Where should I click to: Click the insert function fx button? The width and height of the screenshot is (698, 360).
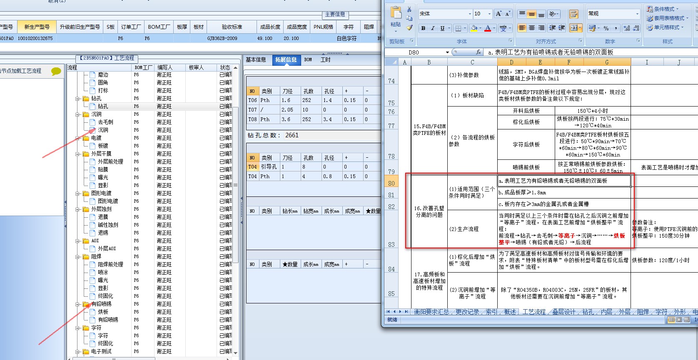[479, 52]
